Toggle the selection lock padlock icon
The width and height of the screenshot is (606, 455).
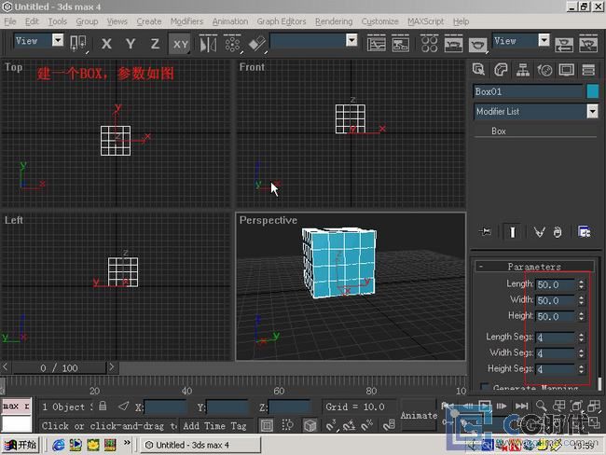pos(103,406)
